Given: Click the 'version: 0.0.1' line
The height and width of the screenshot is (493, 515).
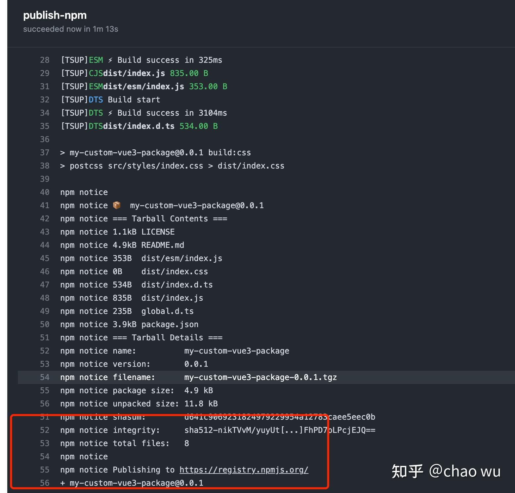Looking at the screenshot, I should (x=134, y=364).
